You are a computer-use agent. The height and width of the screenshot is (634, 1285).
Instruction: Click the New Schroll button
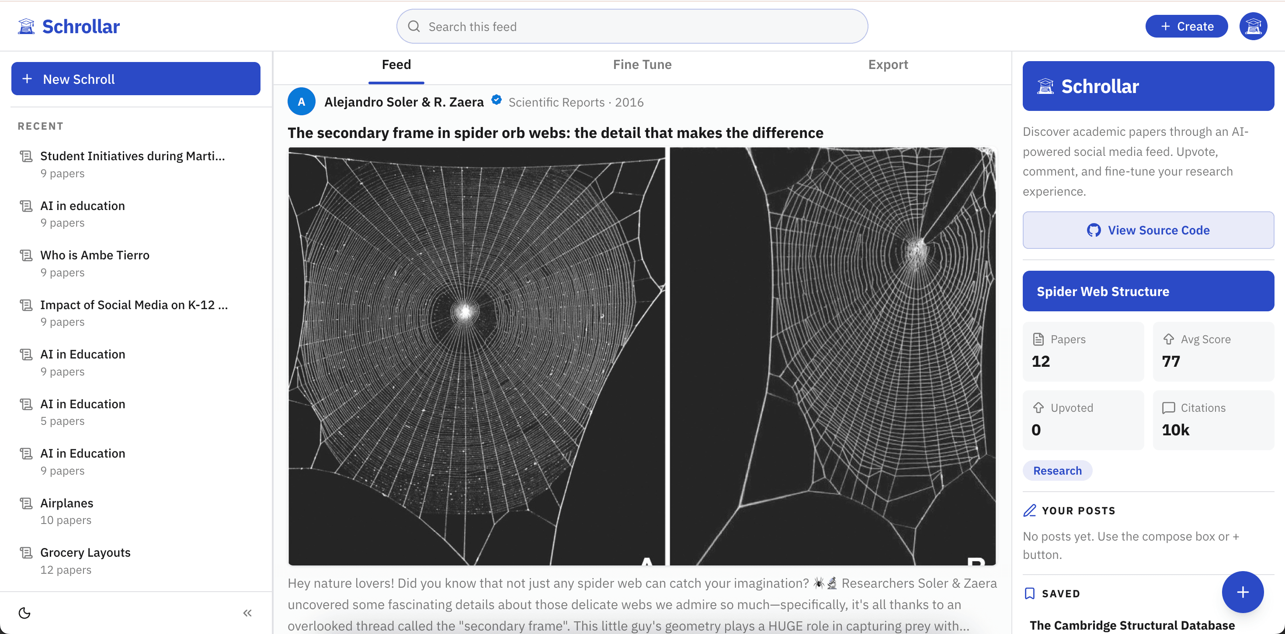pos(135,79)
